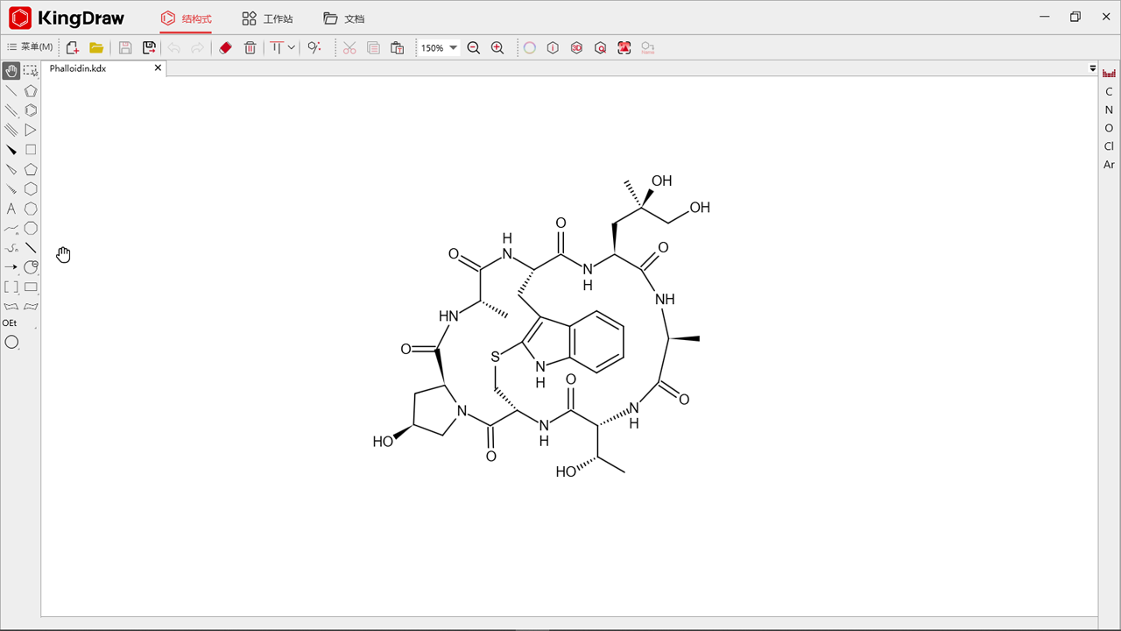Open the 文档 tab

[x=343, y=18]
